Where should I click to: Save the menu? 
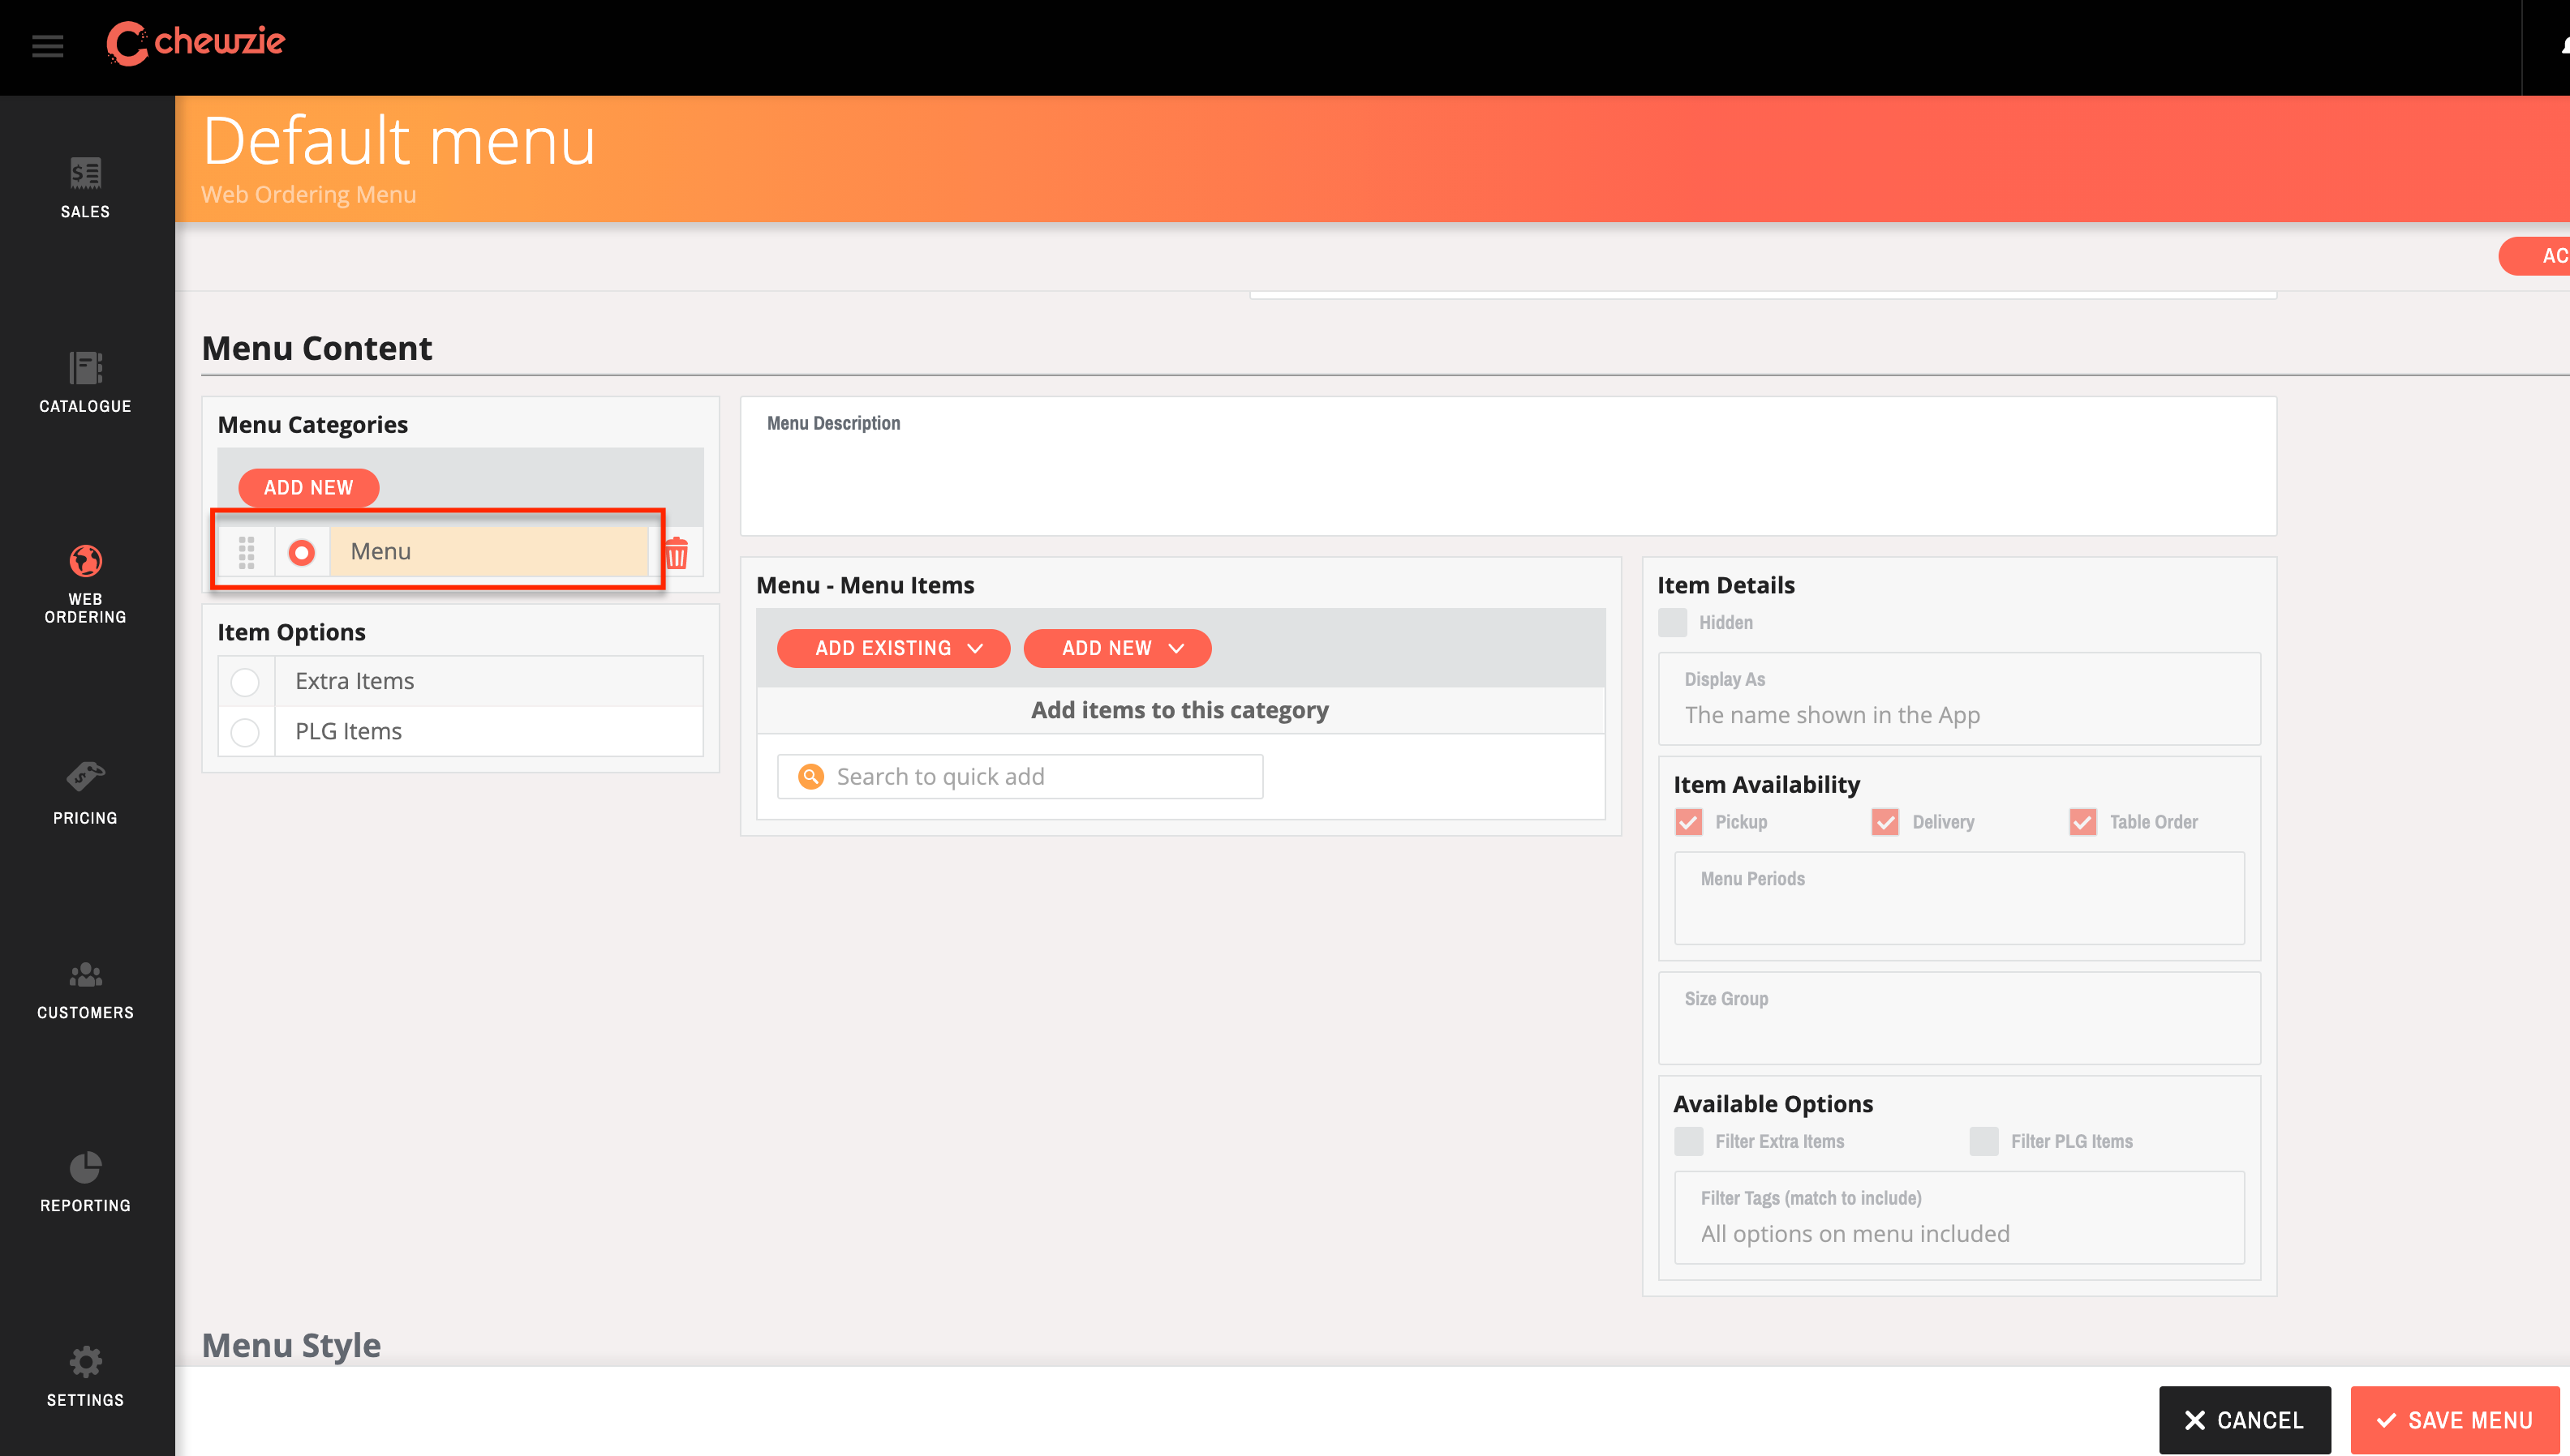[x=2454, y=1419]
